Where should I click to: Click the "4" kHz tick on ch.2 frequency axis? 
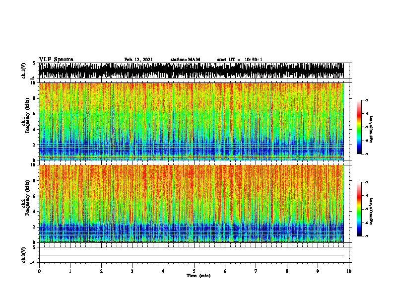tap(34, 212)
